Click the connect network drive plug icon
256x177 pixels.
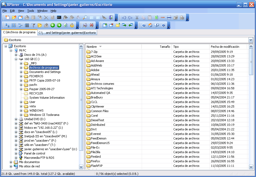tap(85, 25)
